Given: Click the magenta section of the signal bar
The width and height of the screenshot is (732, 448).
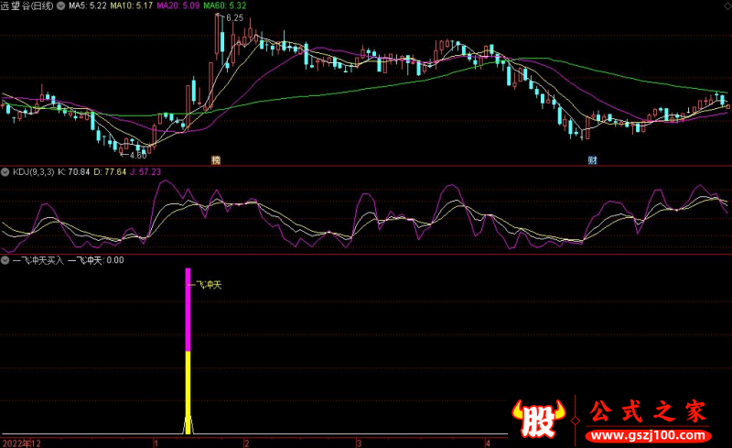Looking at the screenshot, I should pyautogui.click(x=188, y=309).
